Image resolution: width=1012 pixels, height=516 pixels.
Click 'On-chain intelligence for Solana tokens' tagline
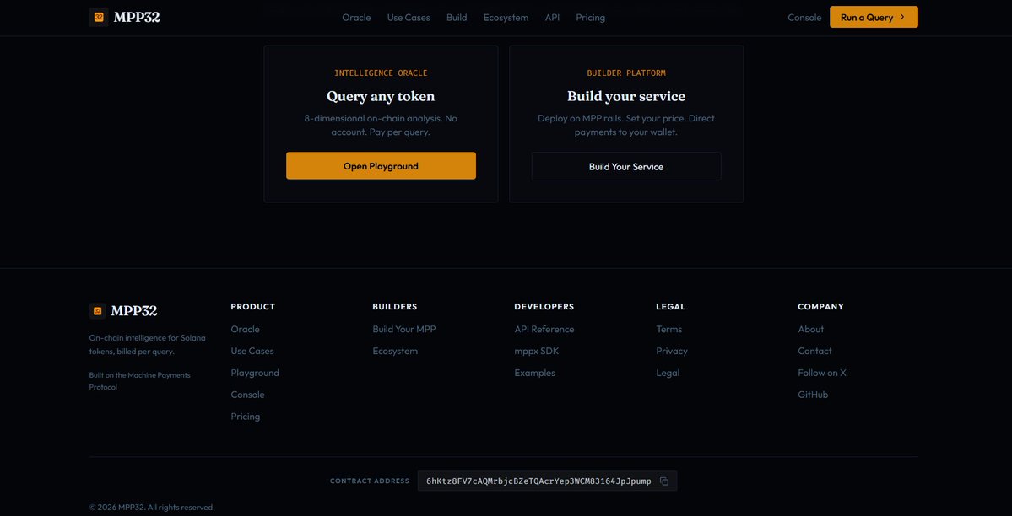coord(147,345)
